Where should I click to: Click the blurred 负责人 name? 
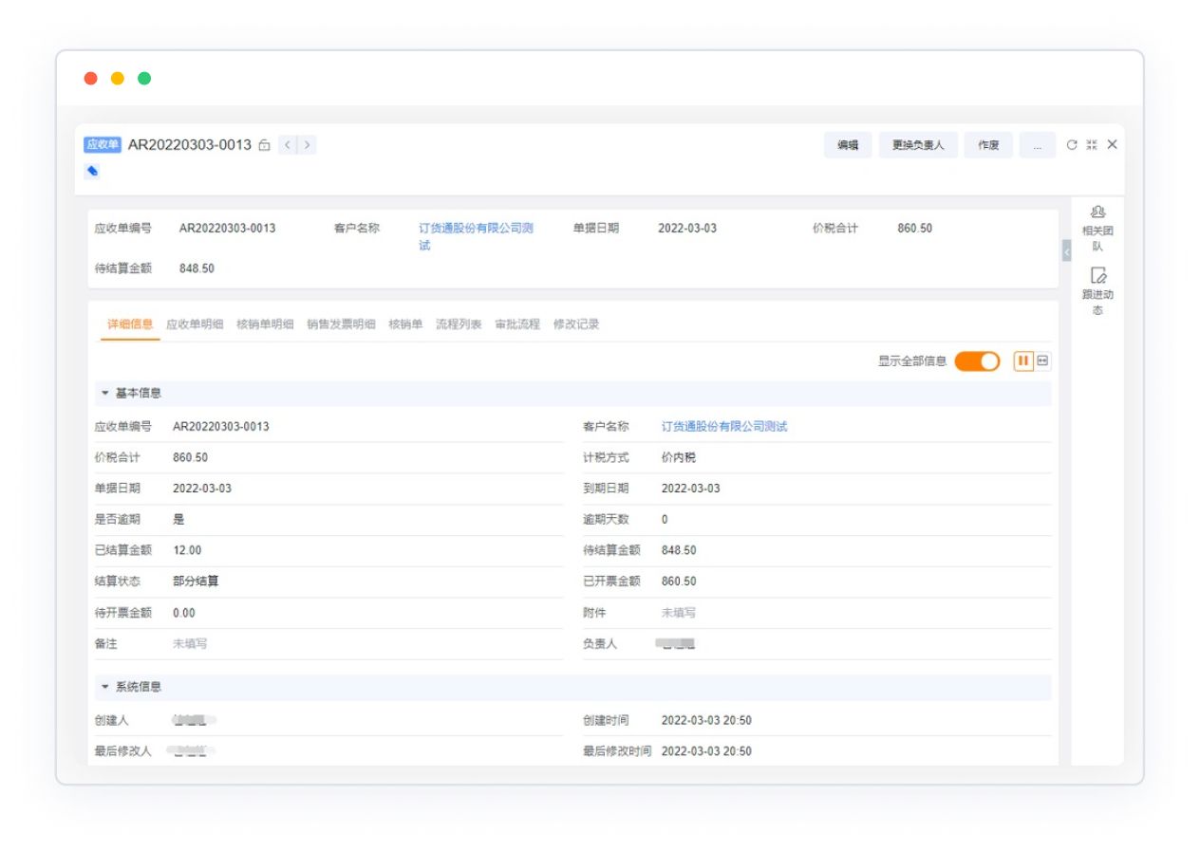pyautogui.click(x=676, y=644)
